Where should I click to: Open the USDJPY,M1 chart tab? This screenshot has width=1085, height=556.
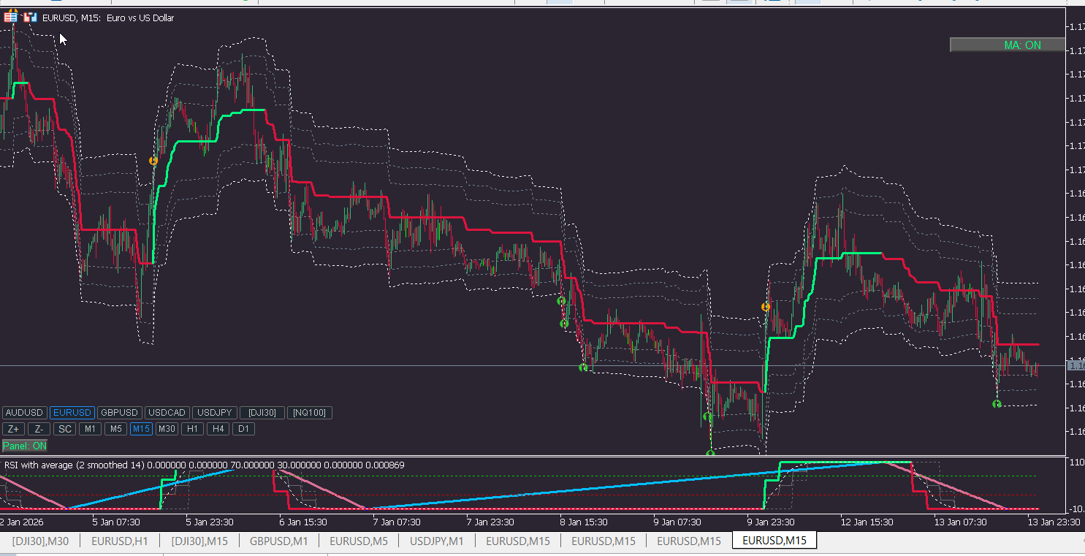[x=437, y=541]
